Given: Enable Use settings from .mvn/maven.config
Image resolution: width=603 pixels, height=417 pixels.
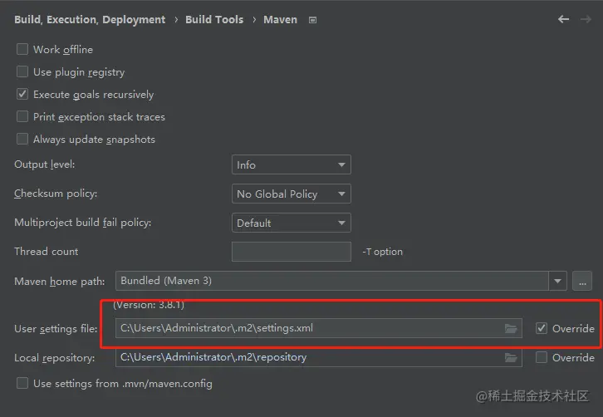Looking at the screenshot, I should coord(22,383).
